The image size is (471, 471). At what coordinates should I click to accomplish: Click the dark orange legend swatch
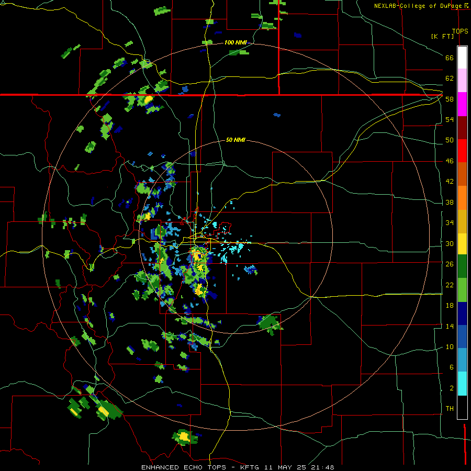tap(462, 174)
